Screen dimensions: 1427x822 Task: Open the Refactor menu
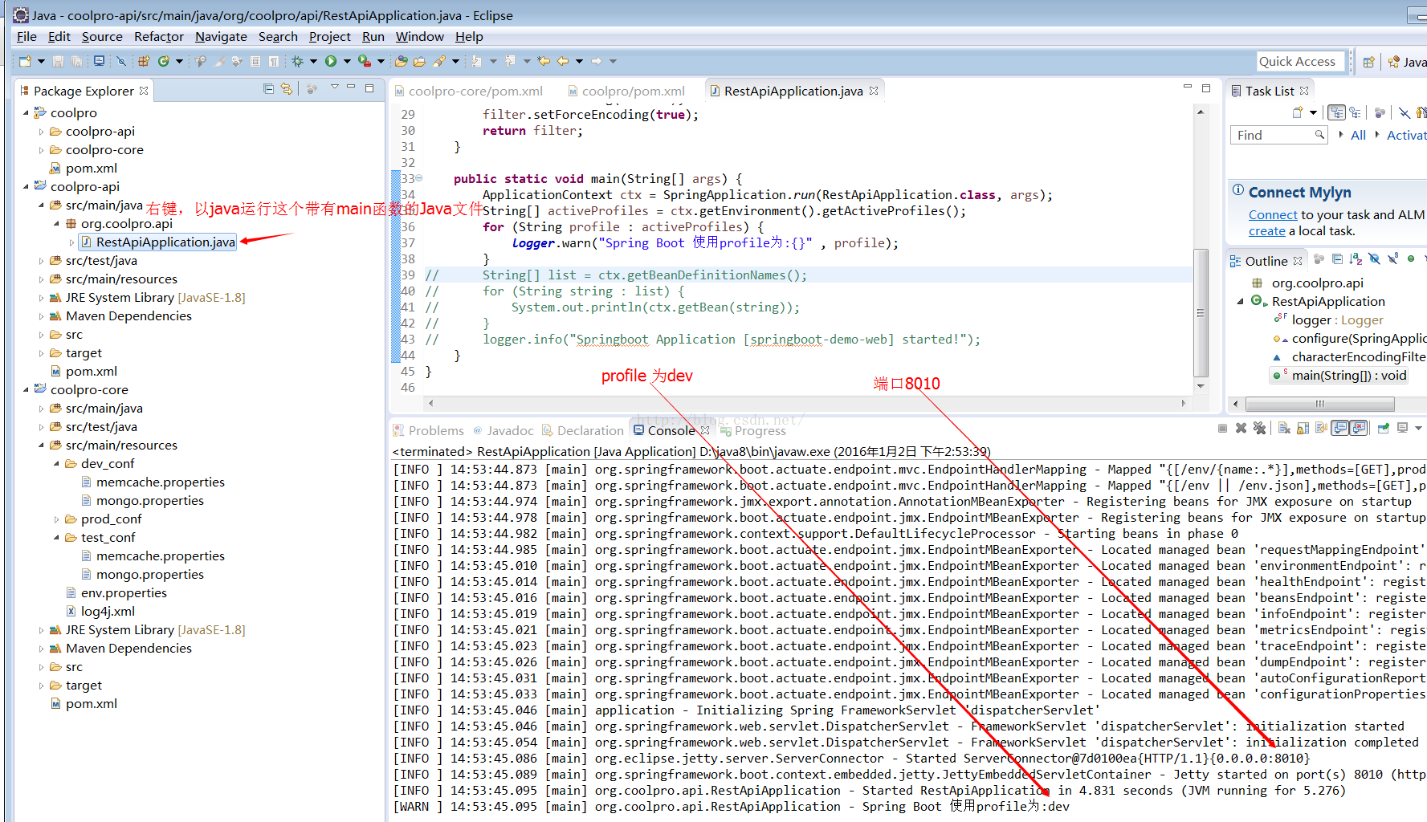[159, 37]
